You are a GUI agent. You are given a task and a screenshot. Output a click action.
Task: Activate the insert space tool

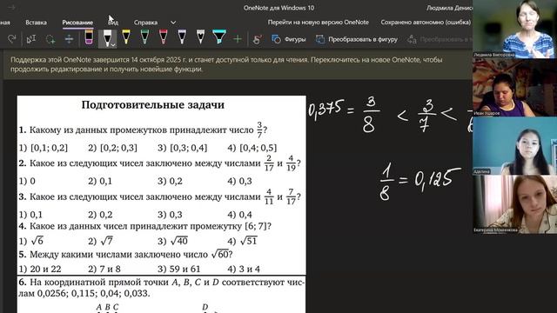click(69, 39)
